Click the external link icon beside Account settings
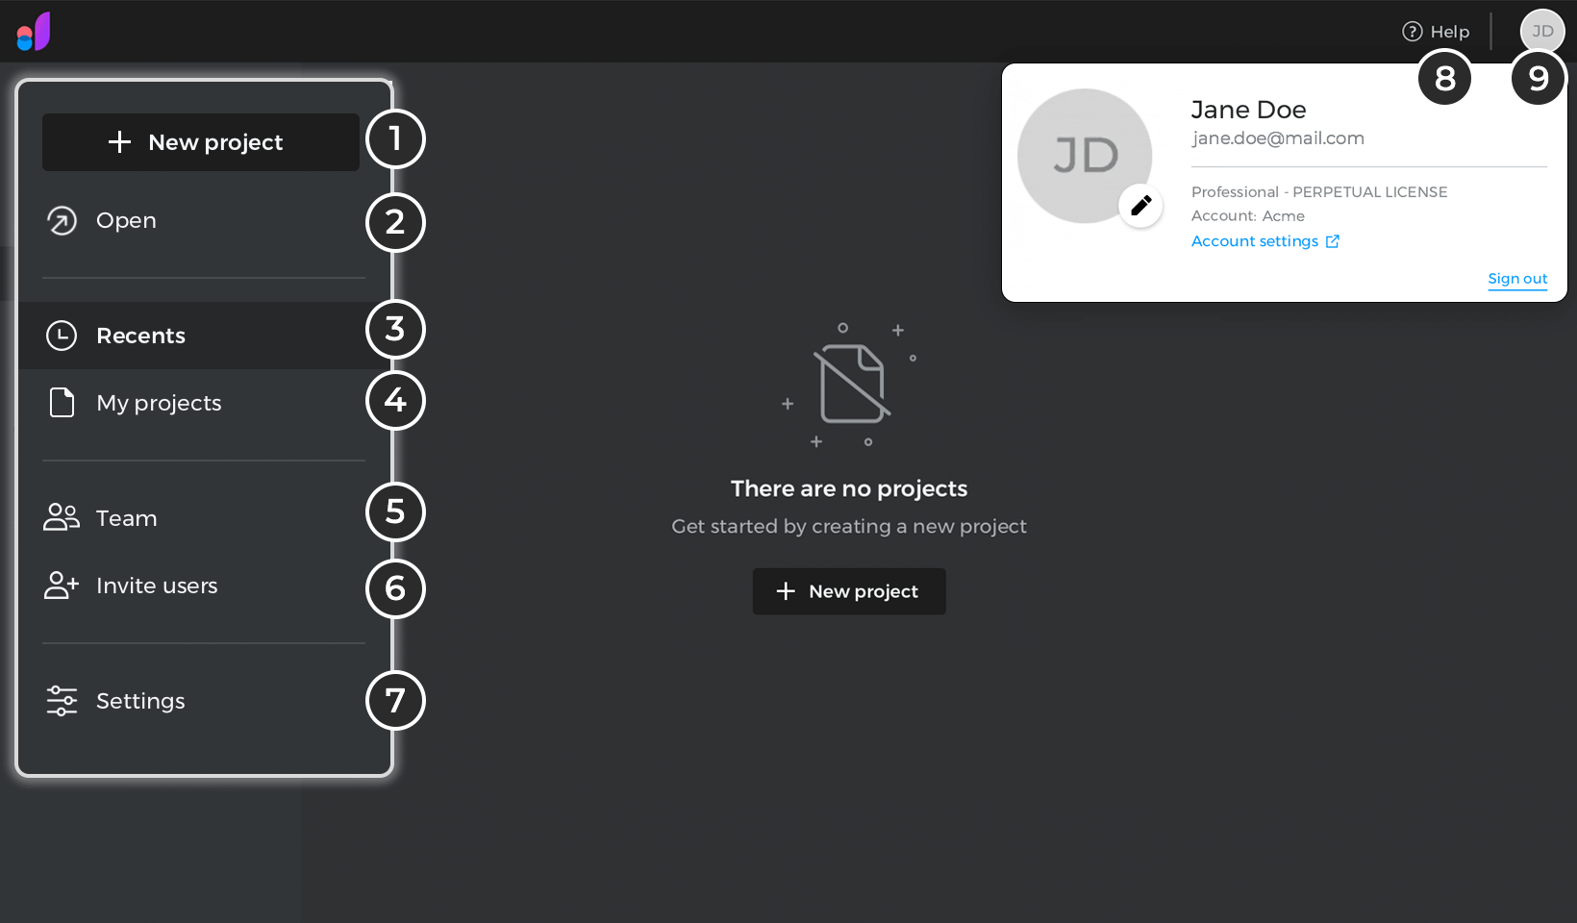 coord(1333,241)
